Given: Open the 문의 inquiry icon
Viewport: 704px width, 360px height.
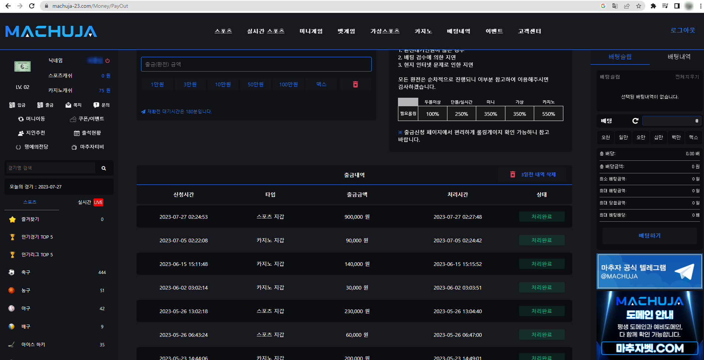Looking at the screenshot, I should 96,105.
